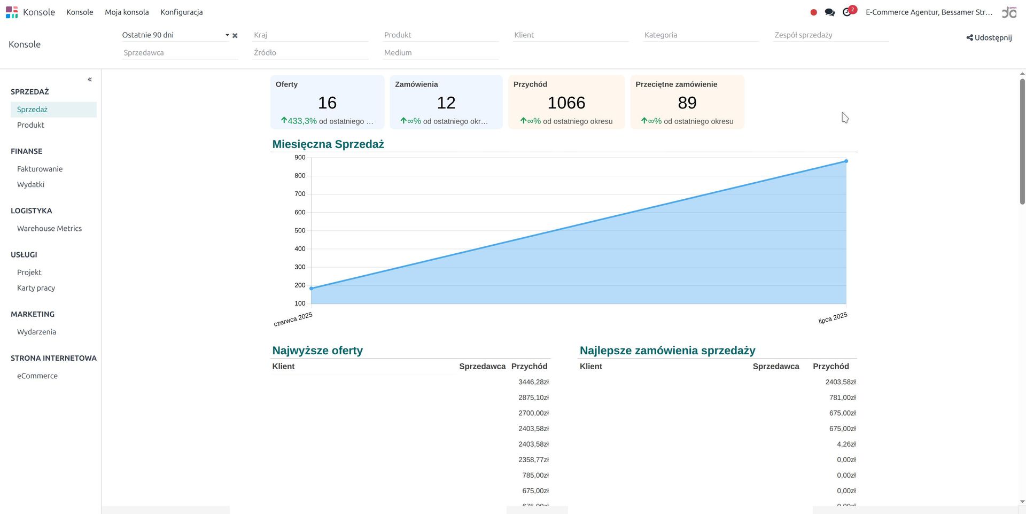
Task: Click the Przychód scorecard showing 1066
Action: 566,102
